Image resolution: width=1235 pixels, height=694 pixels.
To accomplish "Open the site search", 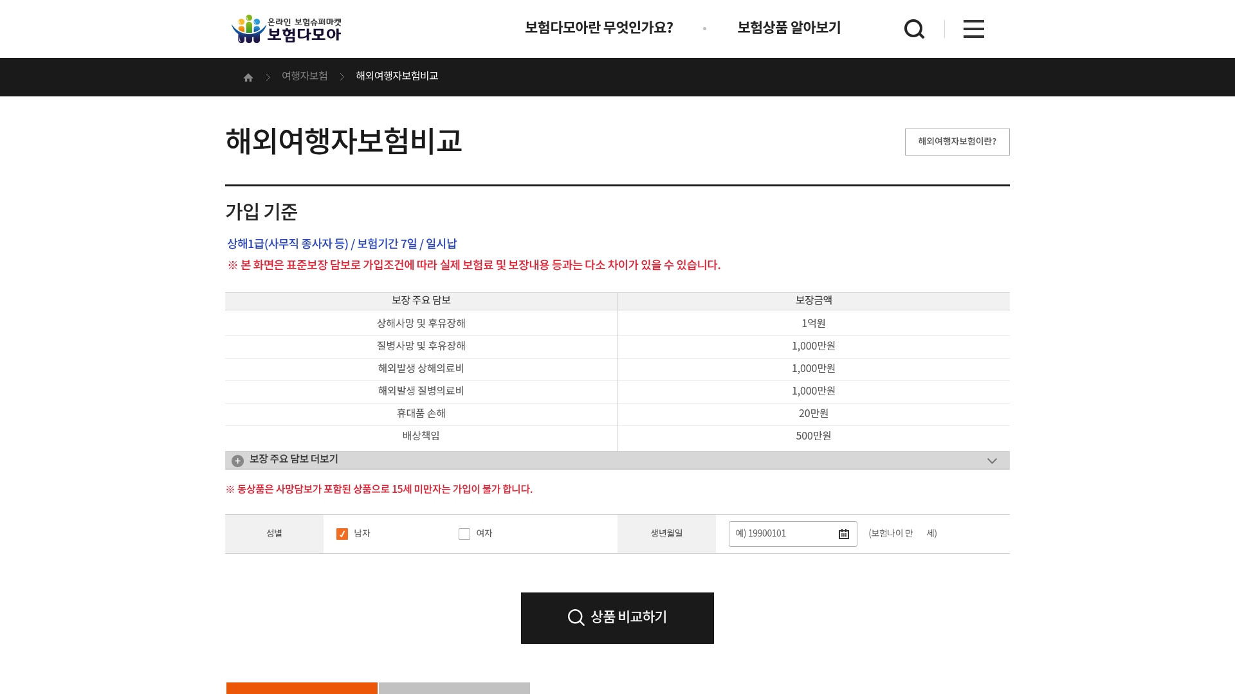I will [914, 28].
